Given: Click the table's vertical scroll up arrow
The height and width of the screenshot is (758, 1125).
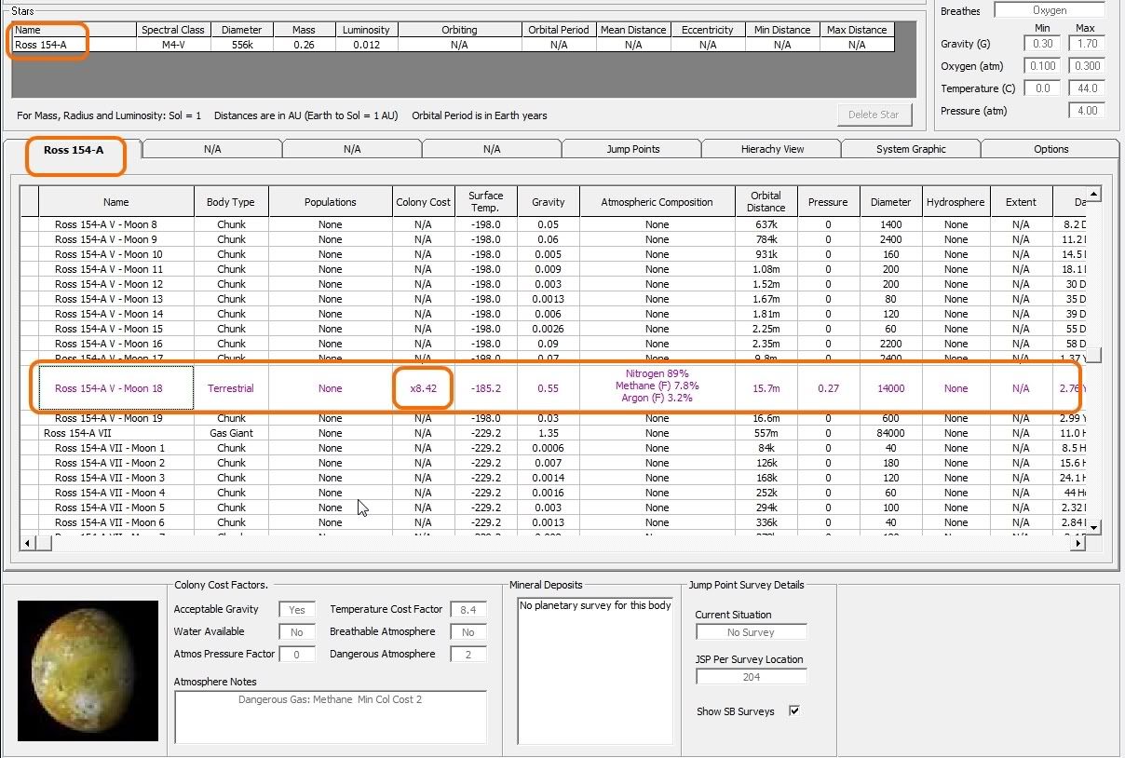Looking at the screenshot, I should click(1094, 194).
